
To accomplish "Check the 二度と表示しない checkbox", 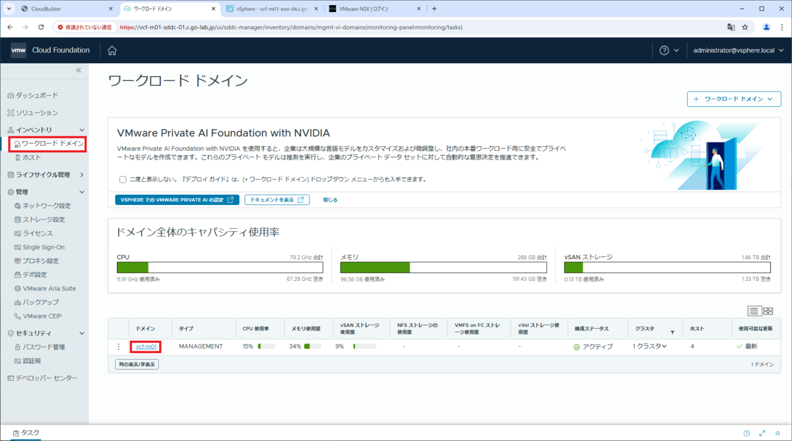I will click(123, 179).
